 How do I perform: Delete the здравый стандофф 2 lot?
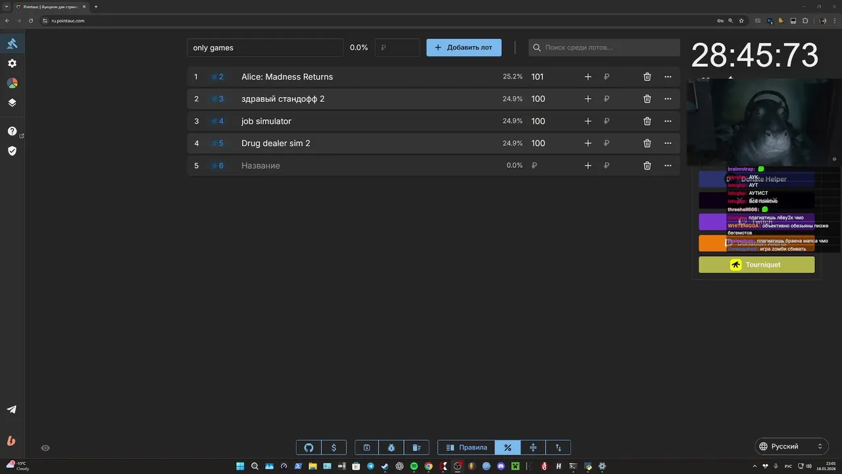647,99
